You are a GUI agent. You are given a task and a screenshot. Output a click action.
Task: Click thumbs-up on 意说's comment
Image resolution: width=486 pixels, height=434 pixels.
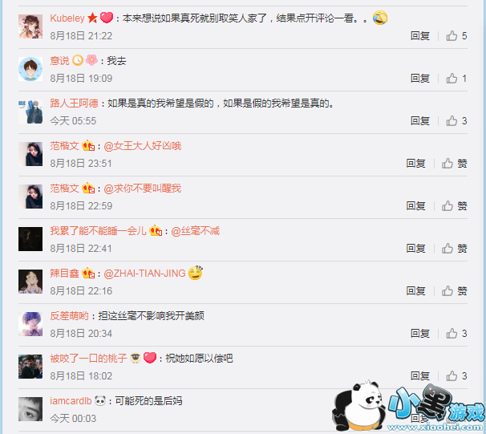point(452,79)
